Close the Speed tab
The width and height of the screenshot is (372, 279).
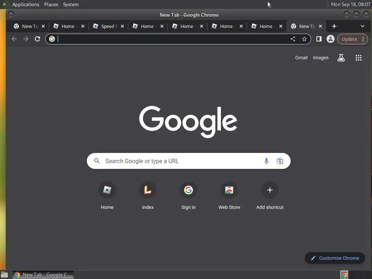pos(122,26)
